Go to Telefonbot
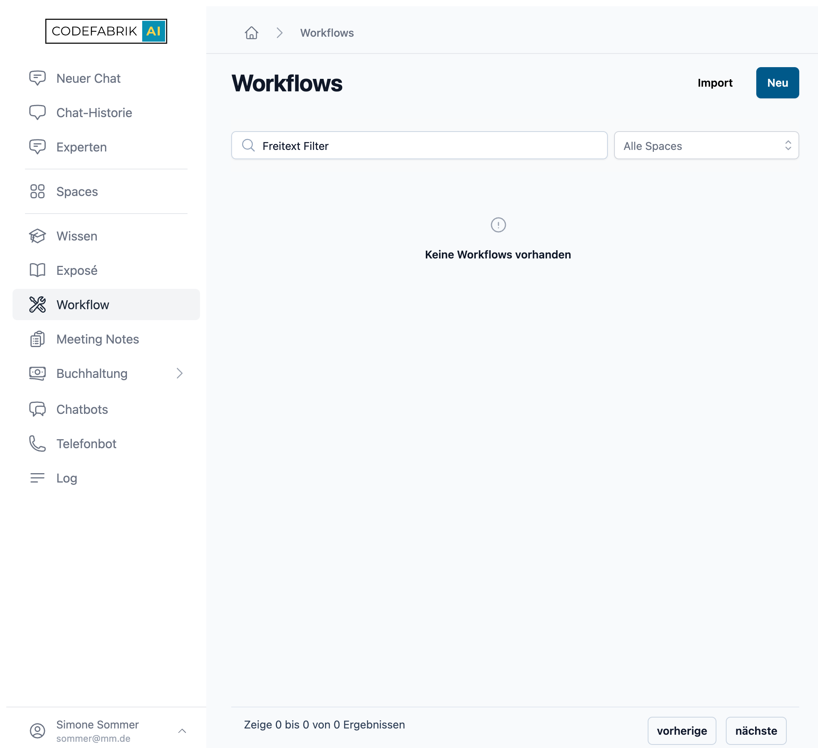Viewport: 818px width, 748px height. 106,444
